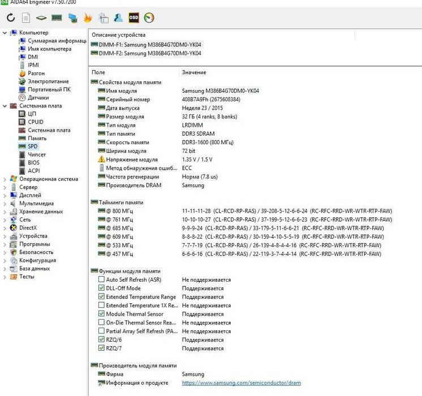Screen dimensions: 422x396
Task: Click the Напряжение модуля warning icon
Action: point(101,160)
